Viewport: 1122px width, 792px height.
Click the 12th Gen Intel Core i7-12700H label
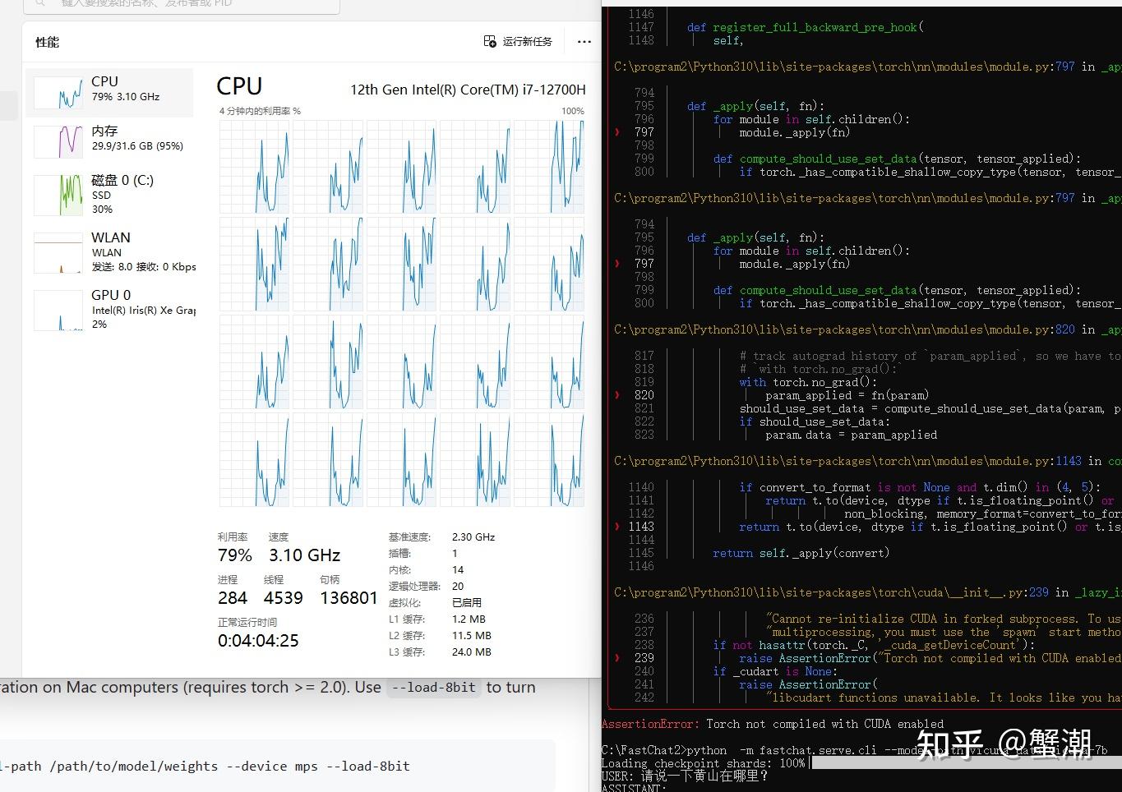click(468, 90)
